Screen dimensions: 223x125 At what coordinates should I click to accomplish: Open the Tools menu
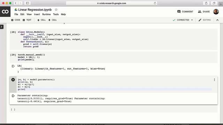point(56,14)
